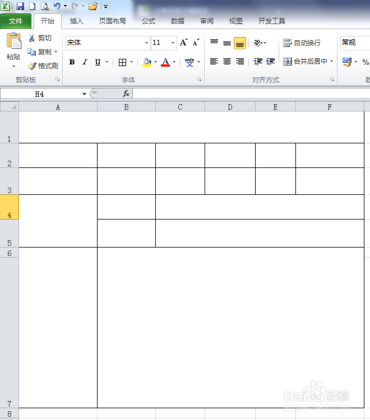Click the 剪切 Cut button
The height and width of the screenshot is (420, 370).
pos(40,38)
